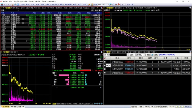Screen dimensions: 192x108
Task: Expand the FIMTX09.TF symbol dropdown
Action: [108, 5]
